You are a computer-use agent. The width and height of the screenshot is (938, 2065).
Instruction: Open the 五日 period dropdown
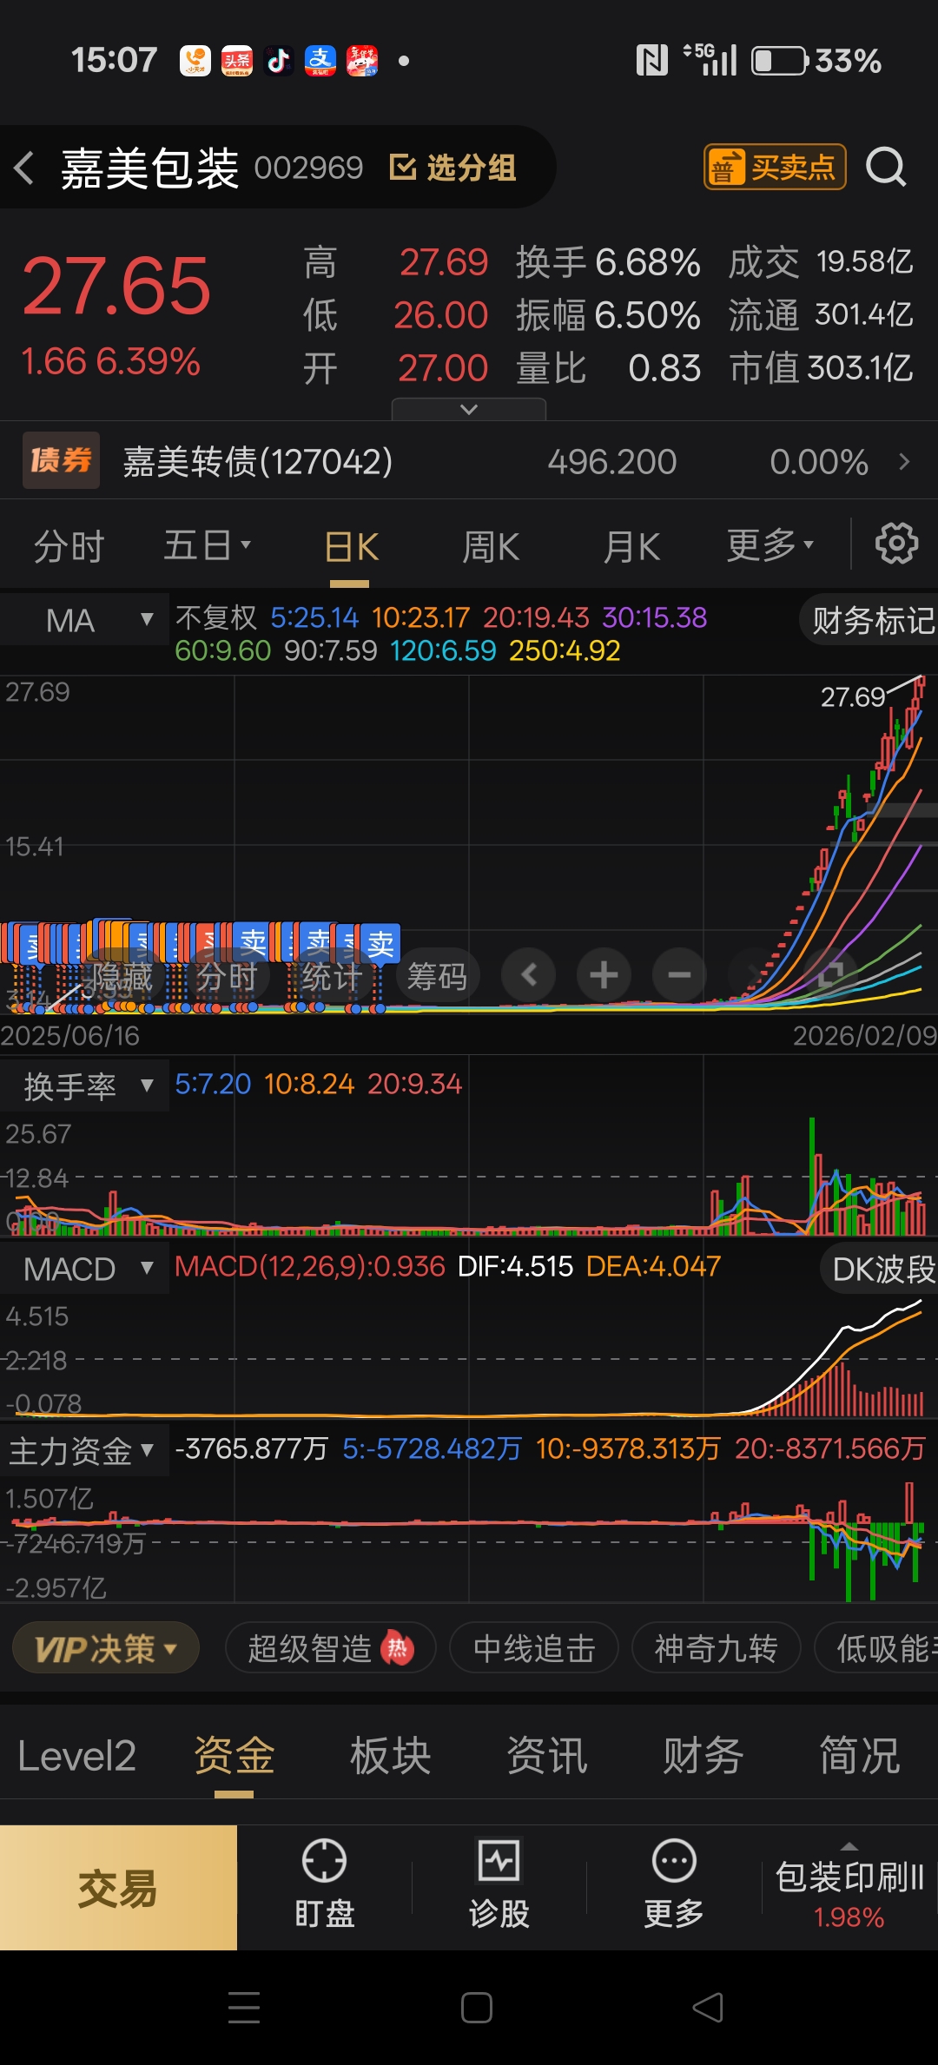208,546
